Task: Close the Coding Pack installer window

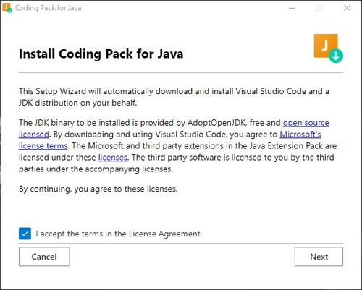Action: click(x=348, y=8)
